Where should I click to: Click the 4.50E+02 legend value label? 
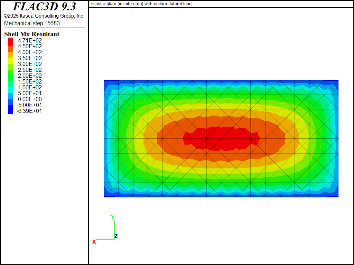pos(30,47)
